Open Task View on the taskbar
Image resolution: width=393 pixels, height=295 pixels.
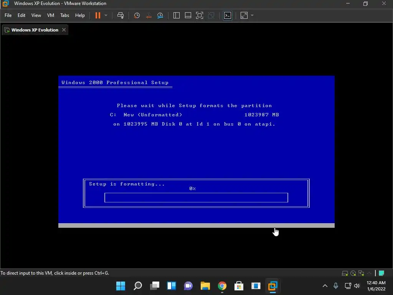pos(155,286)
